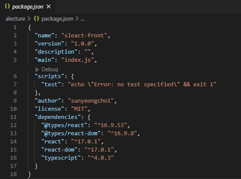Click the "dependencies" key

[58, 117]
